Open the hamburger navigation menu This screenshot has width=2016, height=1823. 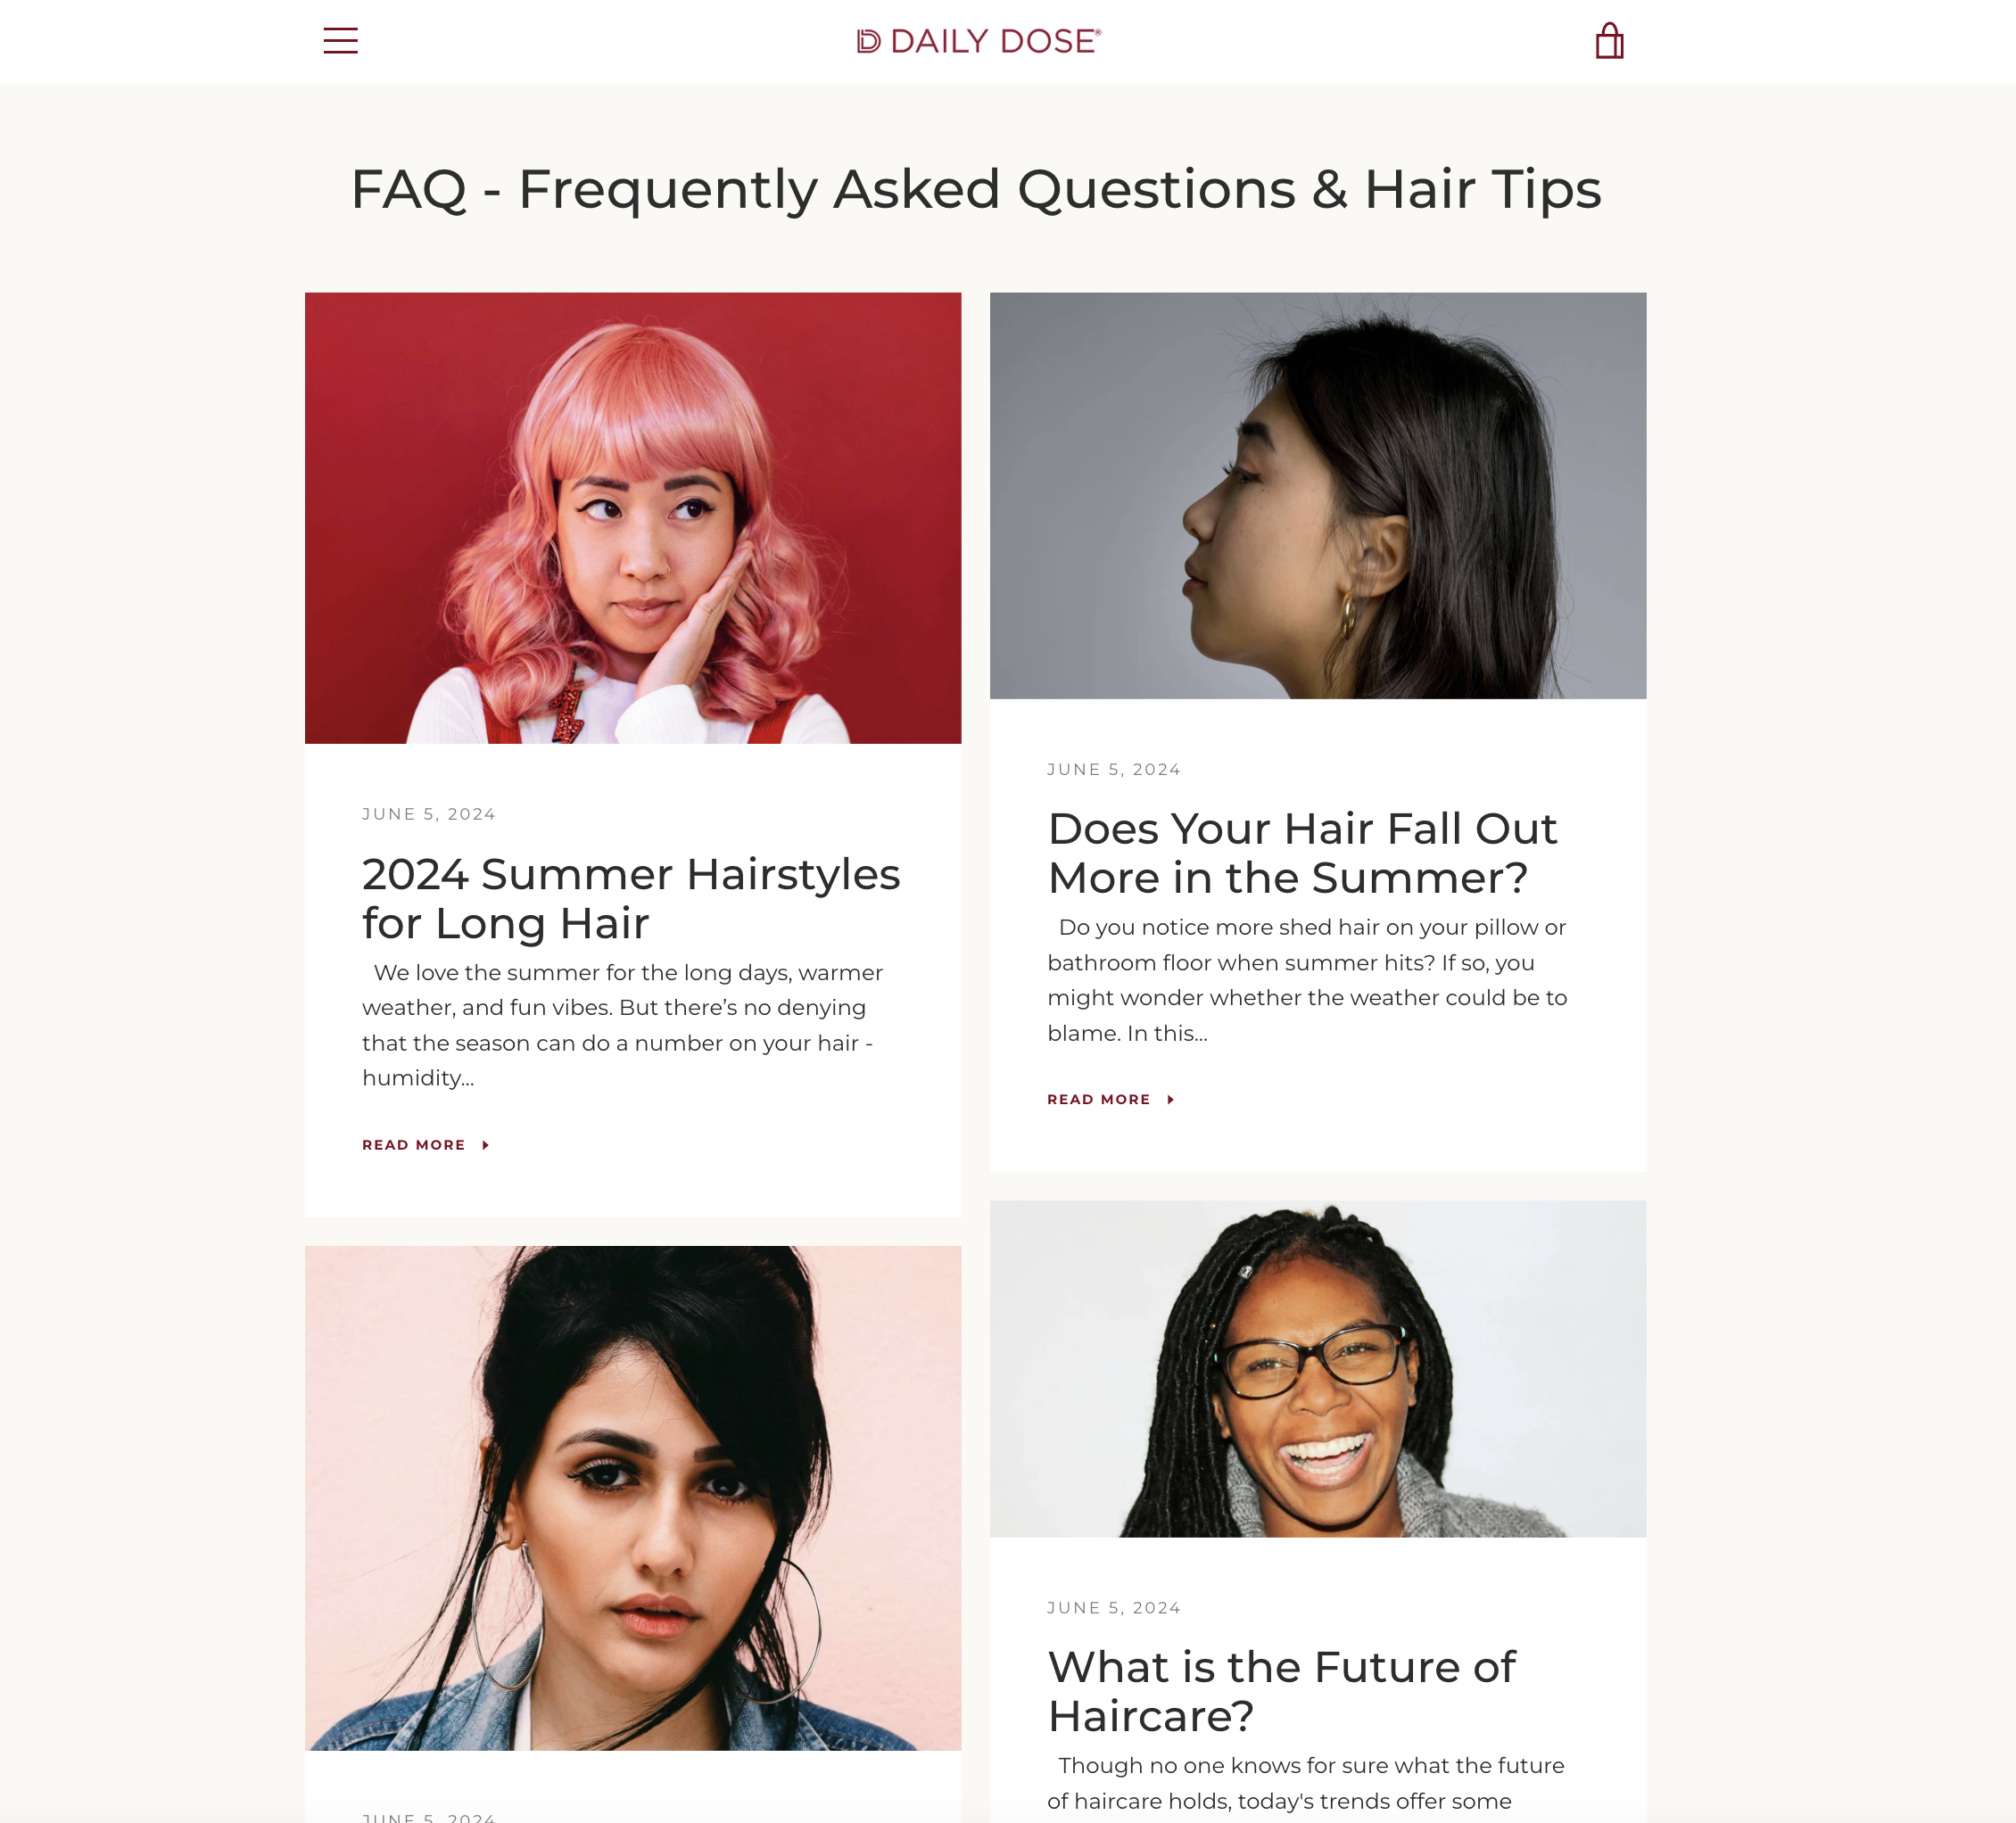340,41
